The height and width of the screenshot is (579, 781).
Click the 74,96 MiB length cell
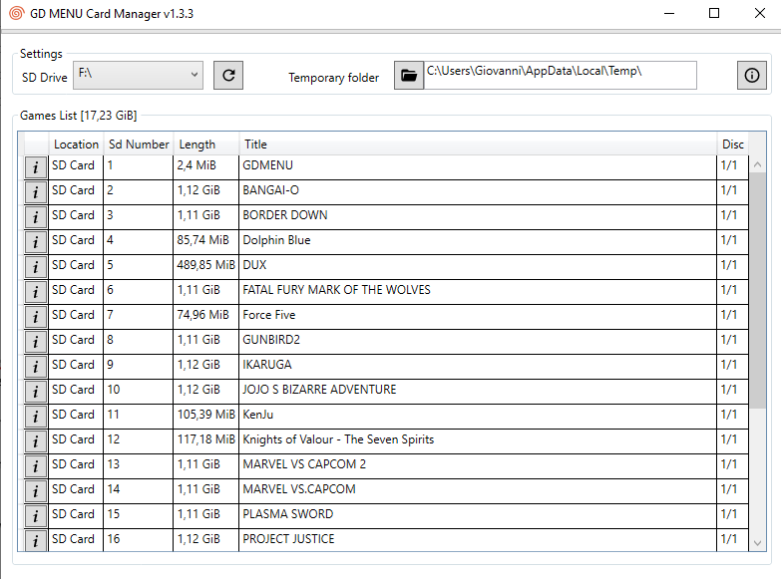[x=205, y=317]
